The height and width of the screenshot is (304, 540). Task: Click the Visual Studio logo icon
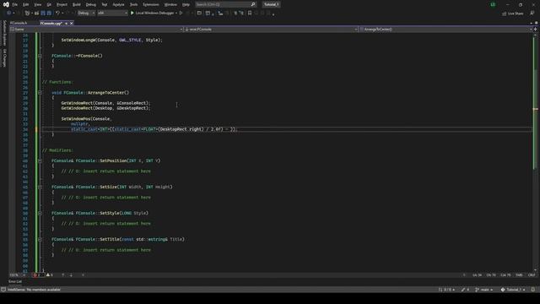coord(6,4)
